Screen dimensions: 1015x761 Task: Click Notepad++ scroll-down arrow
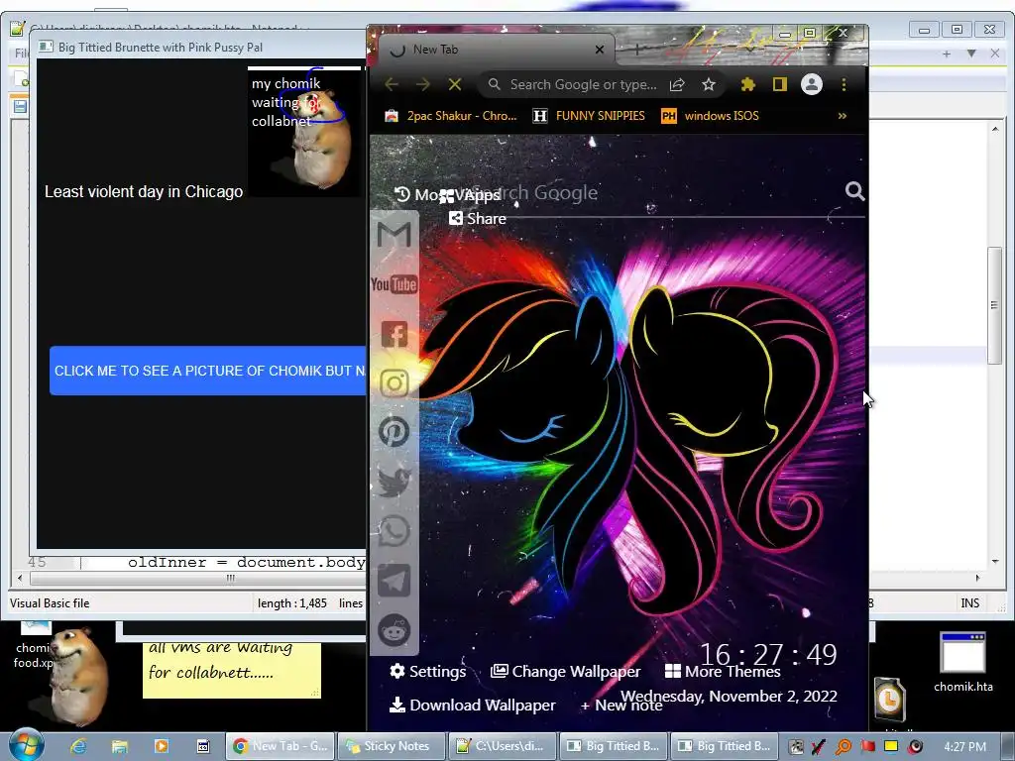coord(995,561)
